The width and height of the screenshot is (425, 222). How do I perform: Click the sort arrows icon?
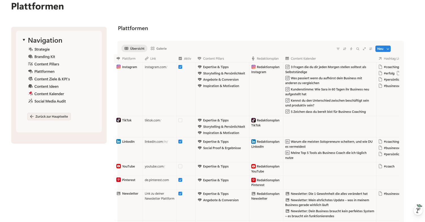pos(345,49)
